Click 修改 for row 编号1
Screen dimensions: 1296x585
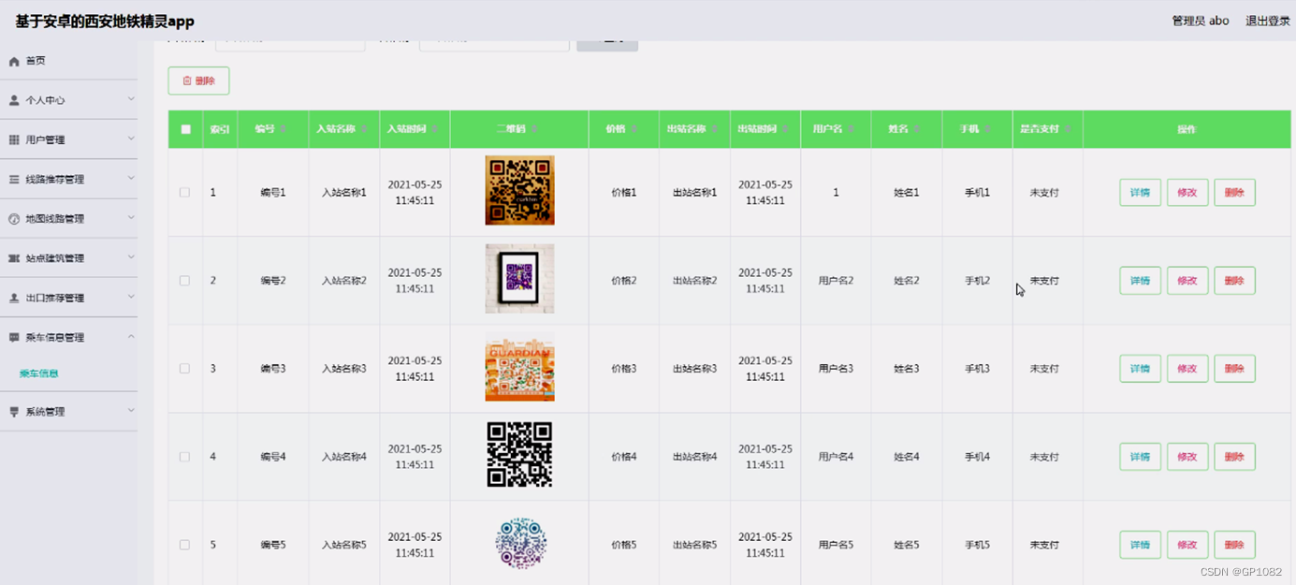pos(1187,193)
